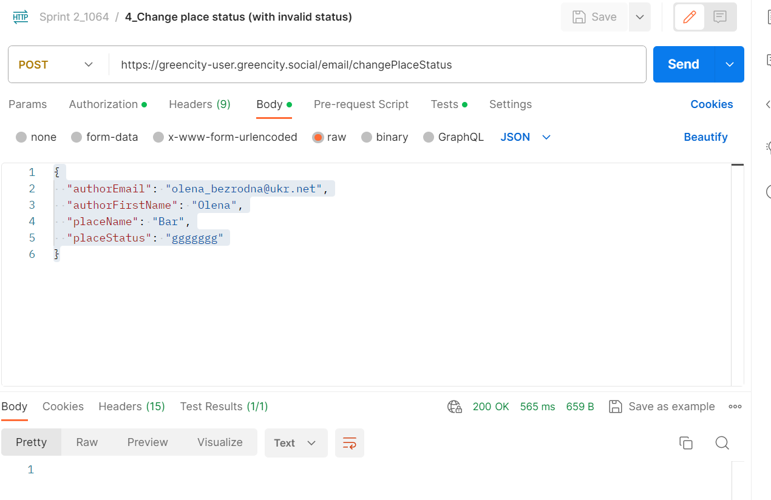Image resolution: width=771 pixels, height=500 pixels.
Task: Select the binary radio button
Action: point(367,137)
